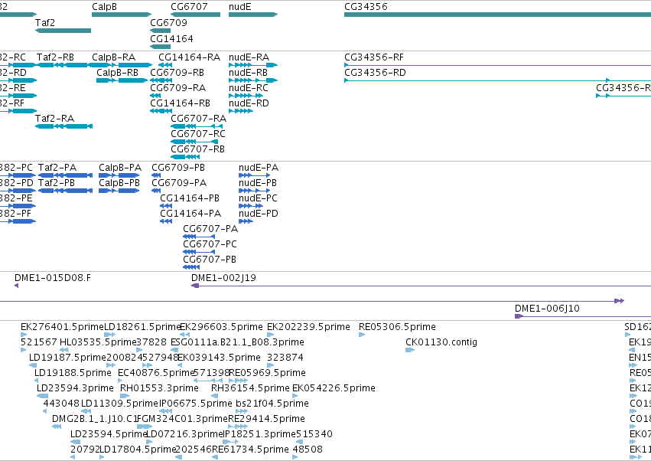This screenshot has height=461, width=651.
Task: Select protein CG6707-PC
Action: [x=210, y=244]
